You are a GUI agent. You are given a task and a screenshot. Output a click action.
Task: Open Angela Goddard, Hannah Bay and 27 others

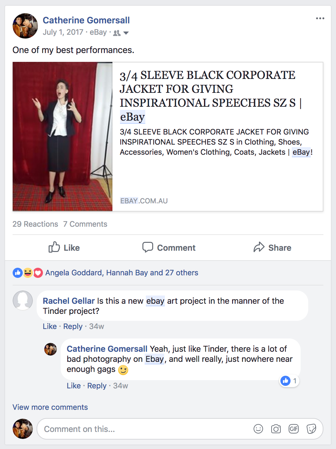tap(122, 272)
